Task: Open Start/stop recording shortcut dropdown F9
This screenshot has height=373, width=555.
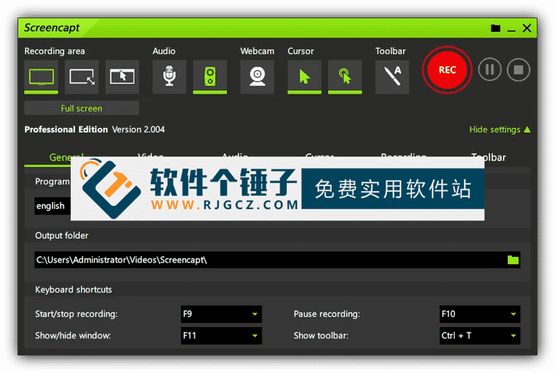Action: pyautogui.click(x=221, y=314)
